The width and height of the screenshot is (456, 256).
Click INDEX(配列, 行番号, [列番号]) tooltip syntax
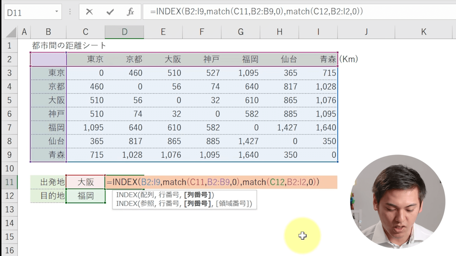tap(165, 195)
